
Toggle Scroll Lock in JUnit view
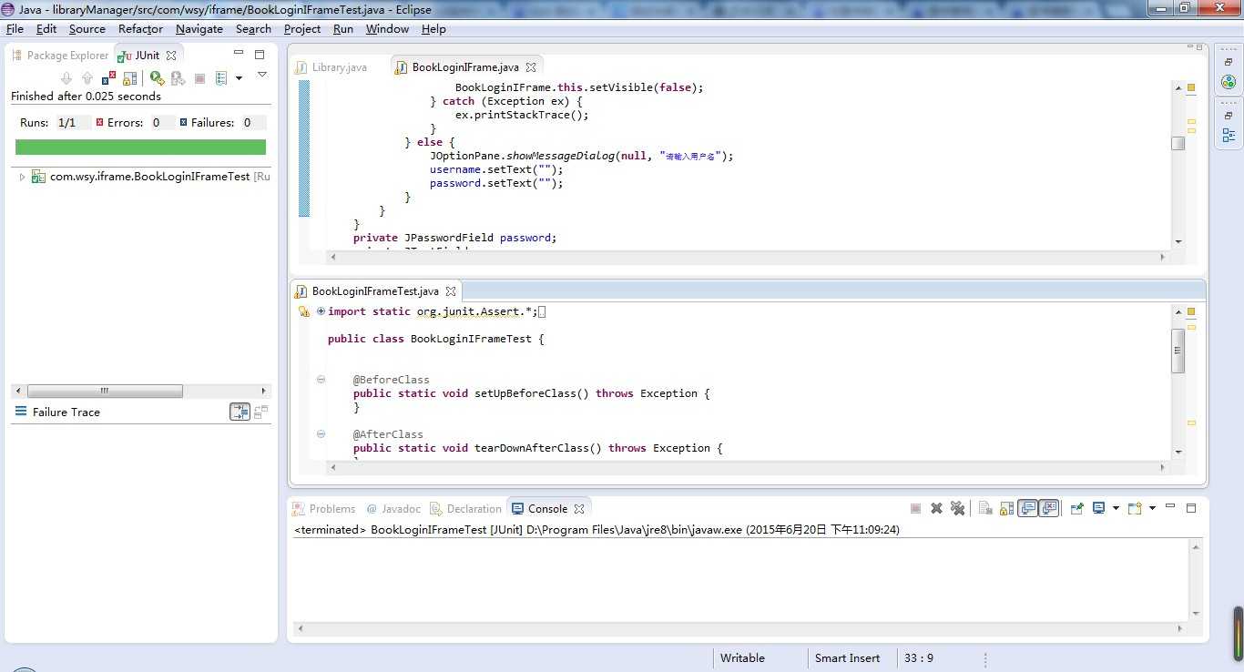pyautogui.click(x=129, y=78)
